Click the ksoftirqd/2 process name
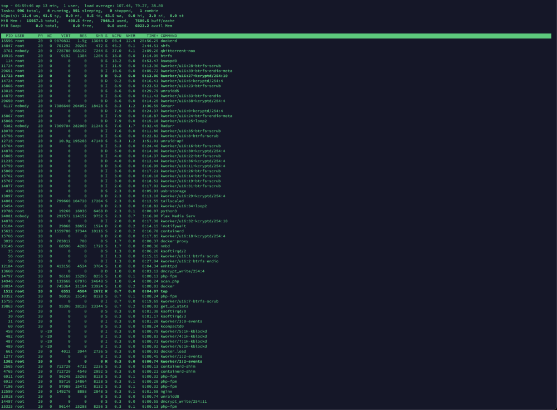This screenshot has width=557, height=410. (173, 251)
